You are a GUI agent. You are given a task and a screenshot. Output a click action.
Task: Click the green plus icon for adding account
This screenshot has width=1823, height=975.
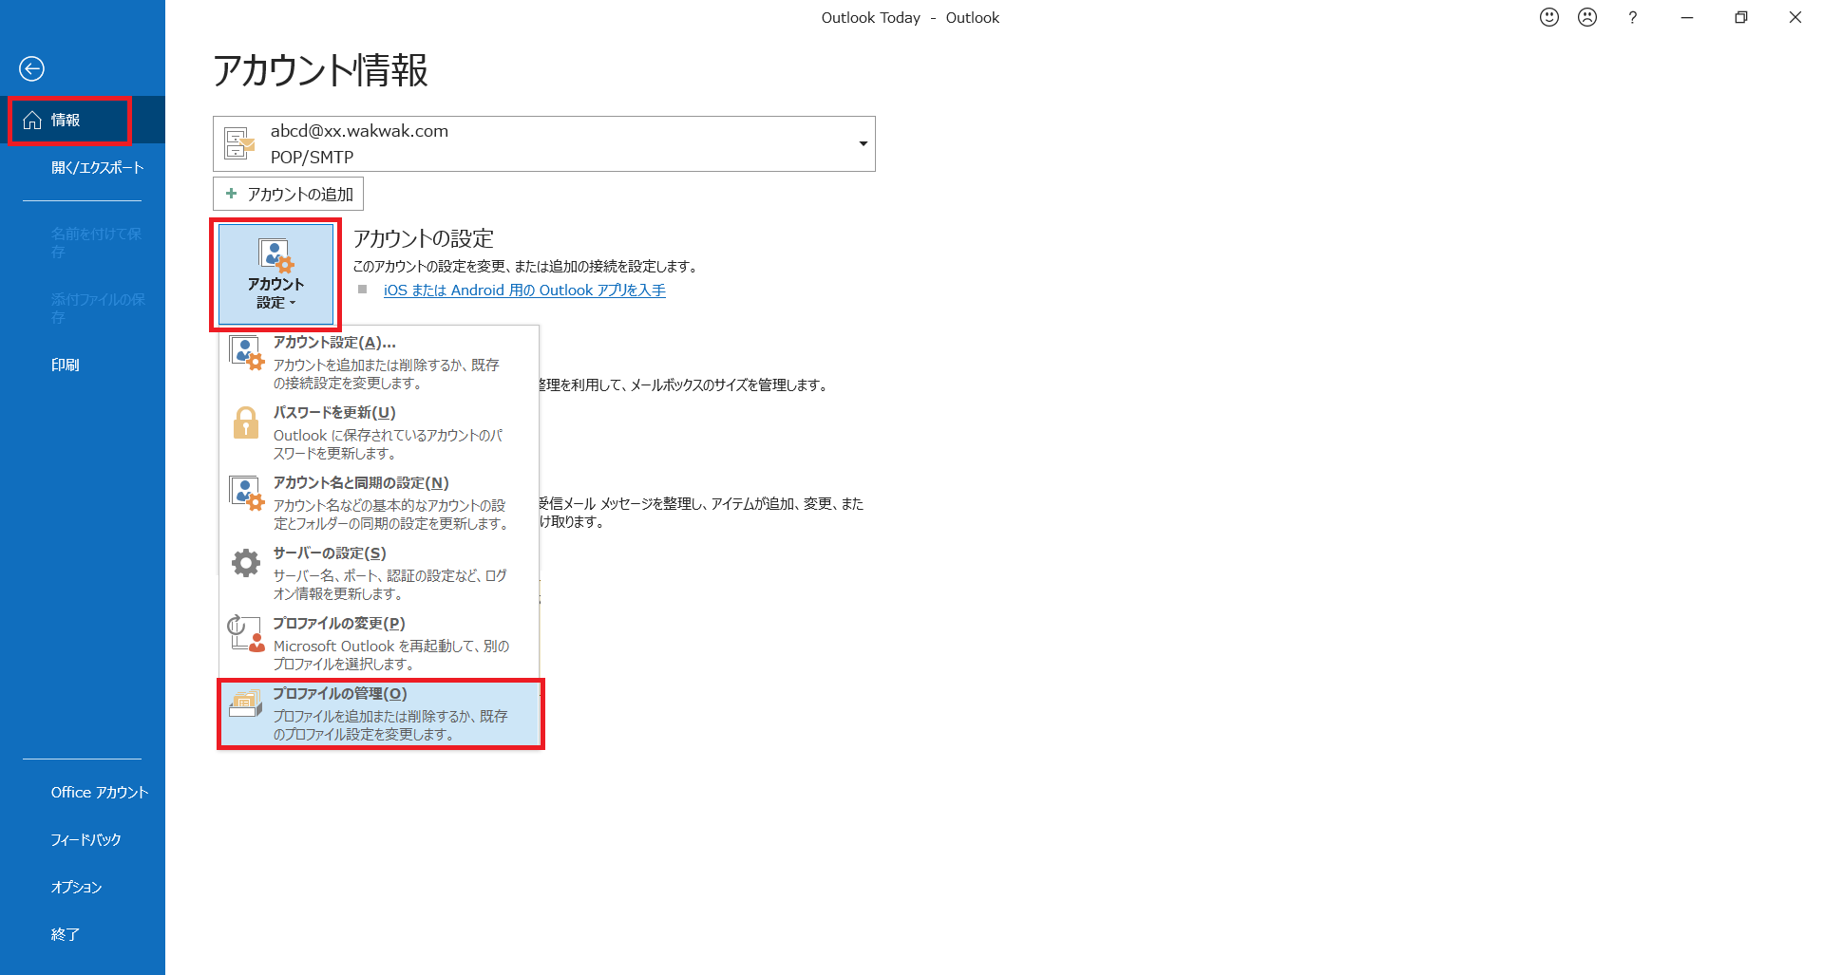tap(231, 194)
